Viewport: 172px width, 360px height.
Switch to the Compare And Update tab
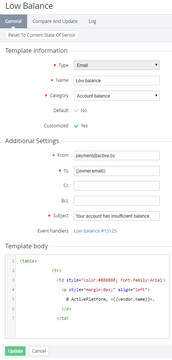[x=55, y=21]
